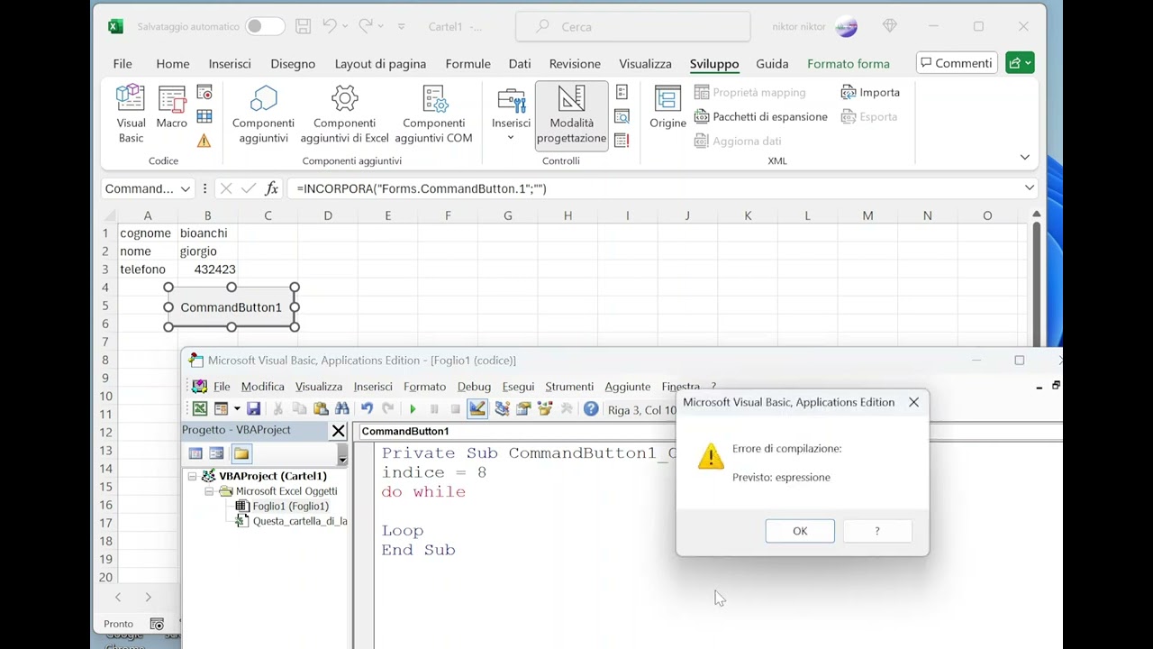Click OK in compile error dialog
This screenshot has width=1153, height=649.
[800, 531]
